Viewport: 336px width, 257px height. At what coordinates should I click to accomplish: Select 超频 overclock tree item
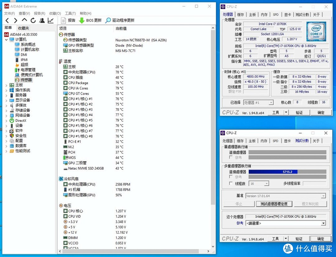tap(22, 65)
